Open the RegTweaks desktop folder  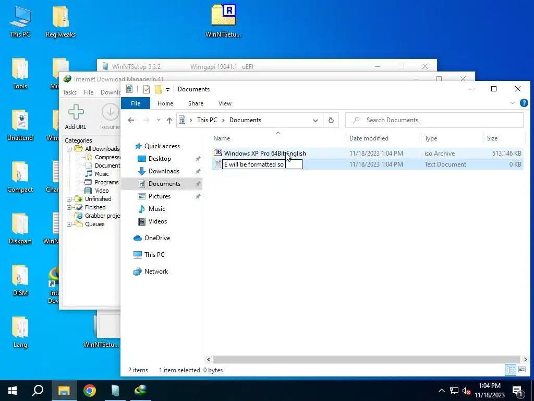[x=60, y=21]
